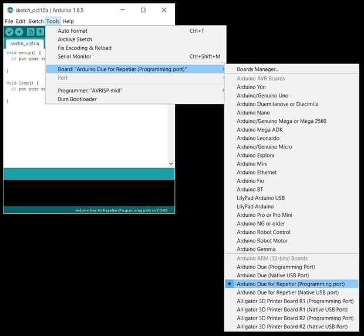Pick Arduino Robot Control board
This screenshot has width=364, height=336.
click(292, 232)
